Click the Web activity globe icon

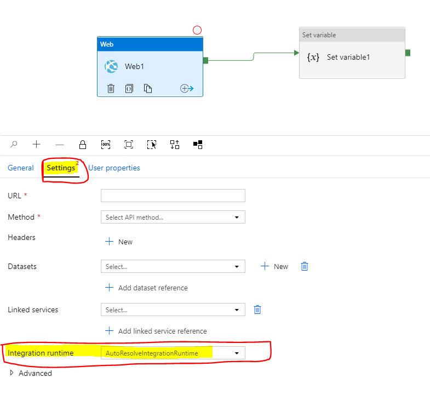pos(111,66)
